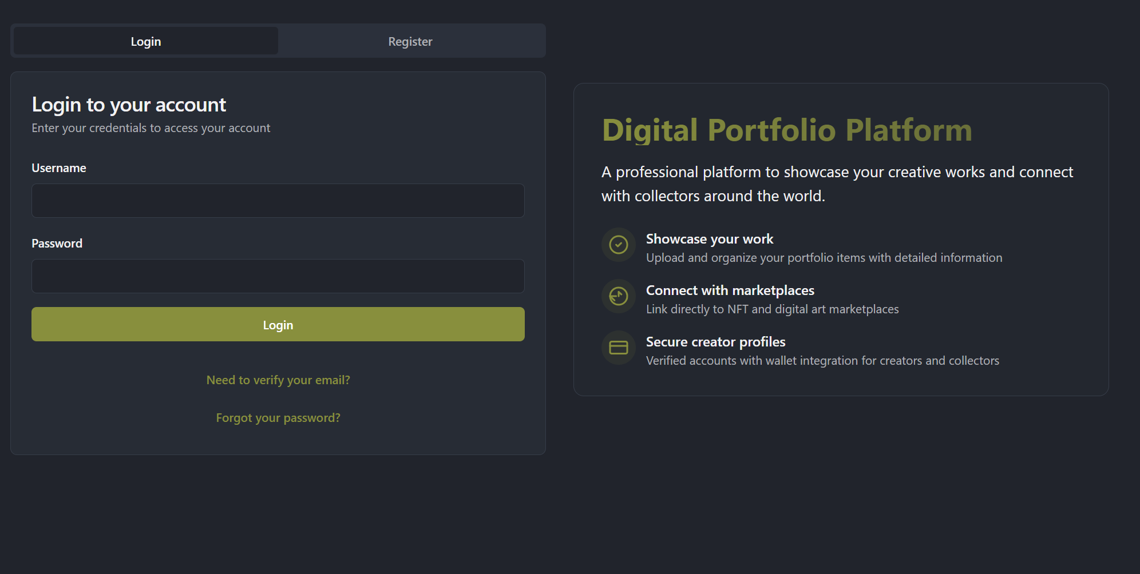This screenshot has height=574, width=1140.
Task: Click the Username field label
Action: click(x=59, y=168)
